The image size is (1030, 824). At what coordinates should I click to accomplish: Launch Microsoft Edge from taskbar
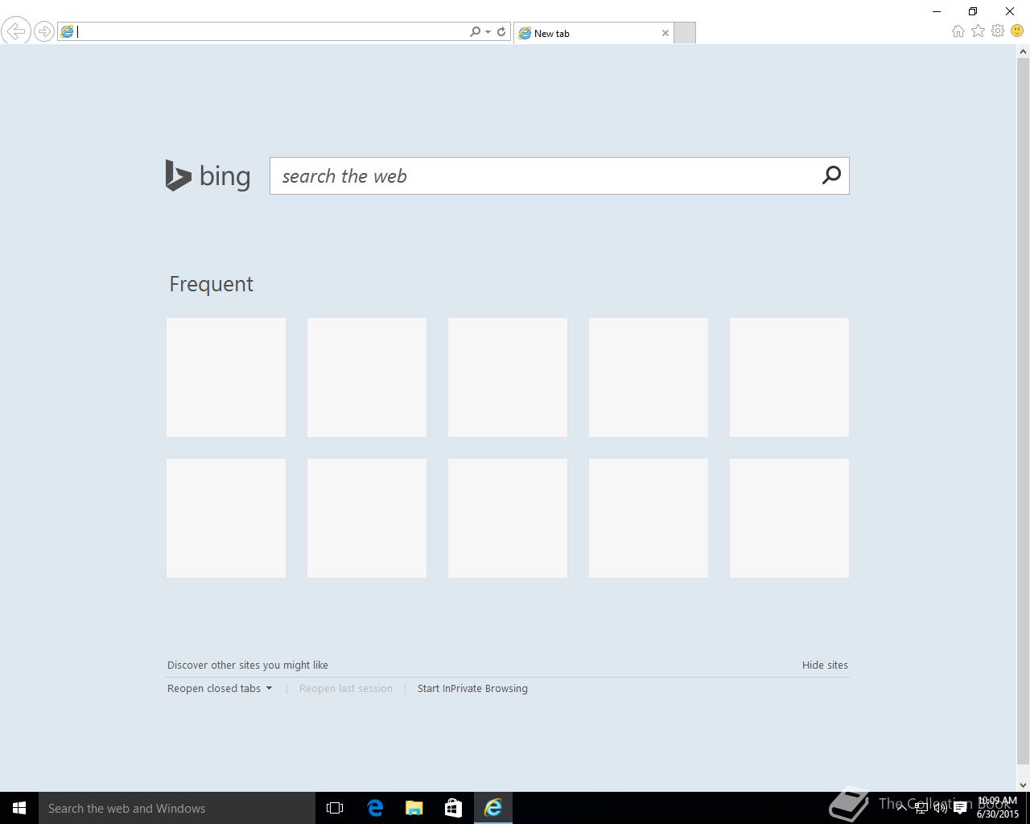coord(375,808)
